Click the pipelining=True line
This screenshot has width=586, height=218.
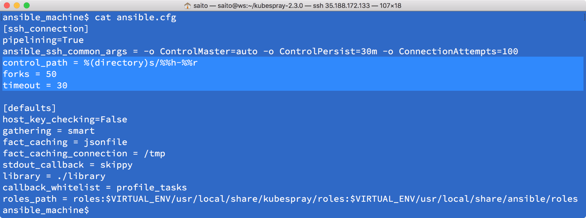43,40
